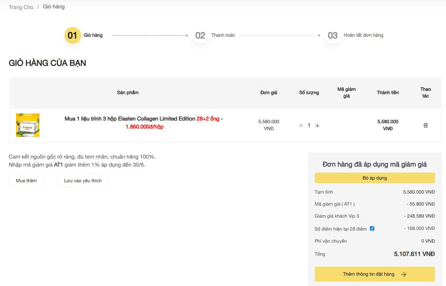Click the Đơn hàng đã áp dụng mã giảm giá heading
The image size is (446, 286).
(375, 164)
